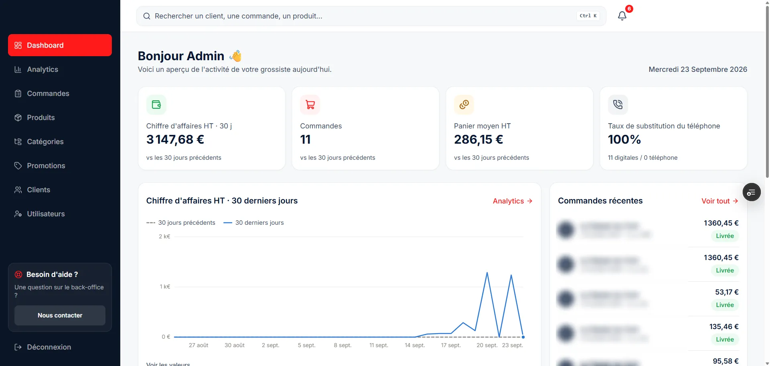Click the Chiffre d'affaires value 3 147,68 €
Image resolution: width=770 pixels, height=366 pixels.
(x=175, y=140)
